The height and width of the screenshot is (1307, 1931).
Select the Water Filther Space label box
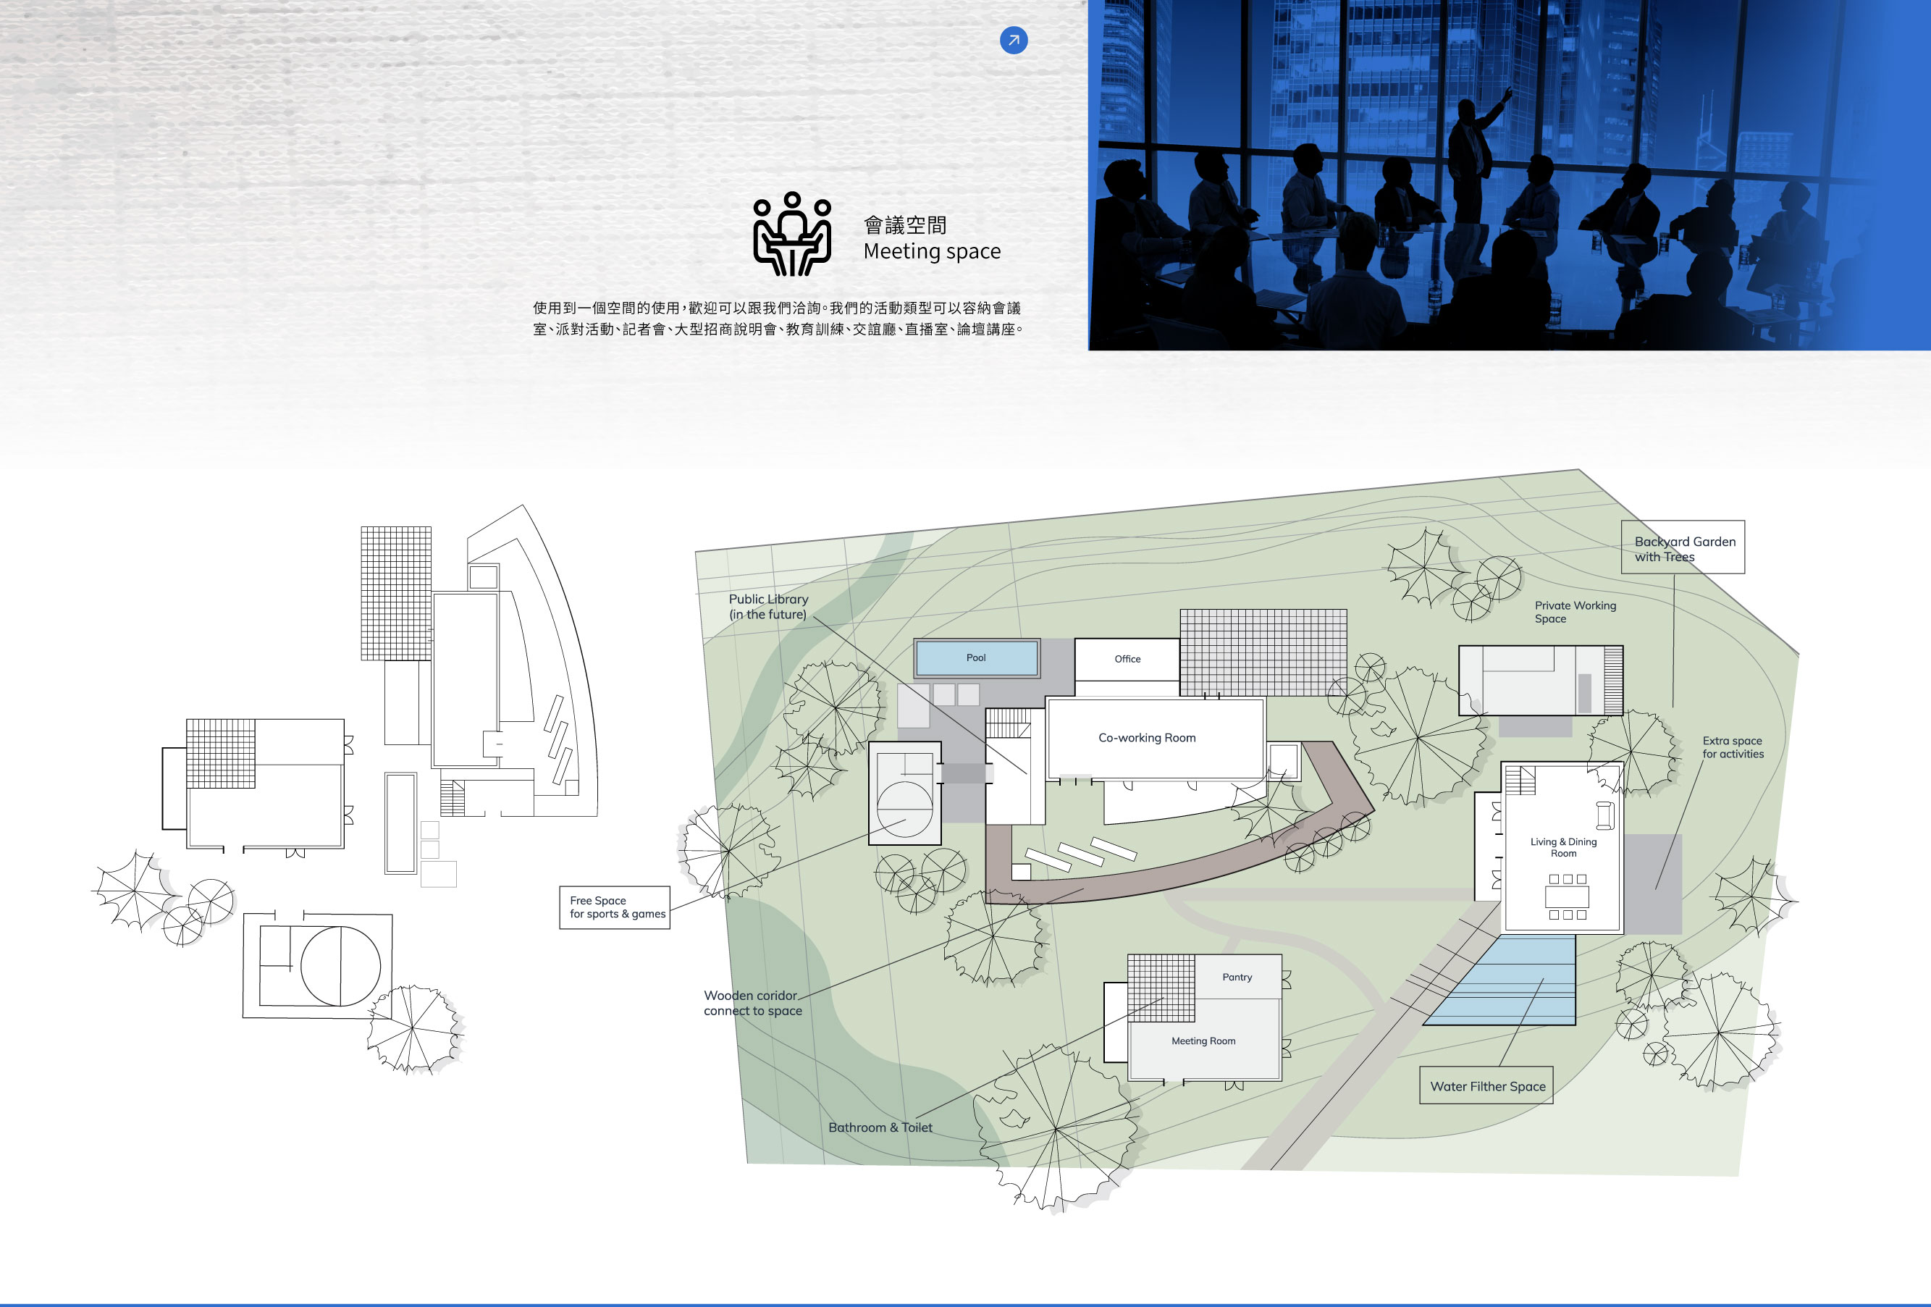pos(1486,1085)
